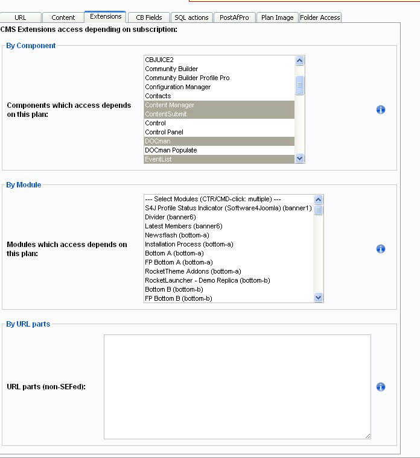This screenshot has height=458, width=420.
Task: Click highlighted EventList component
Action: (x=220, y=159)
